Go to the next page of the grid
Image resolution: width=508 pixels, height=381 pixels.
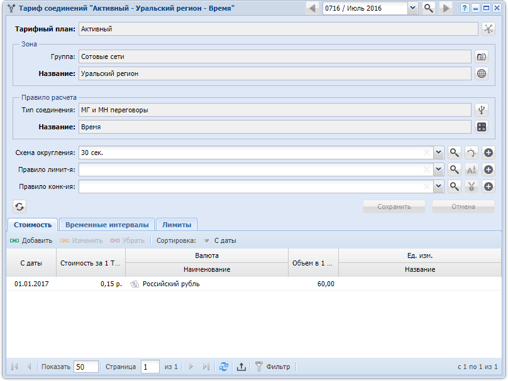[191, 367]
